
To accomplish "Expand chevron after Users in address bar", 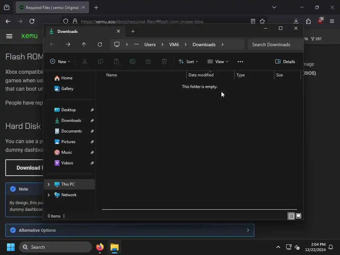I will [x=162, y=44].
